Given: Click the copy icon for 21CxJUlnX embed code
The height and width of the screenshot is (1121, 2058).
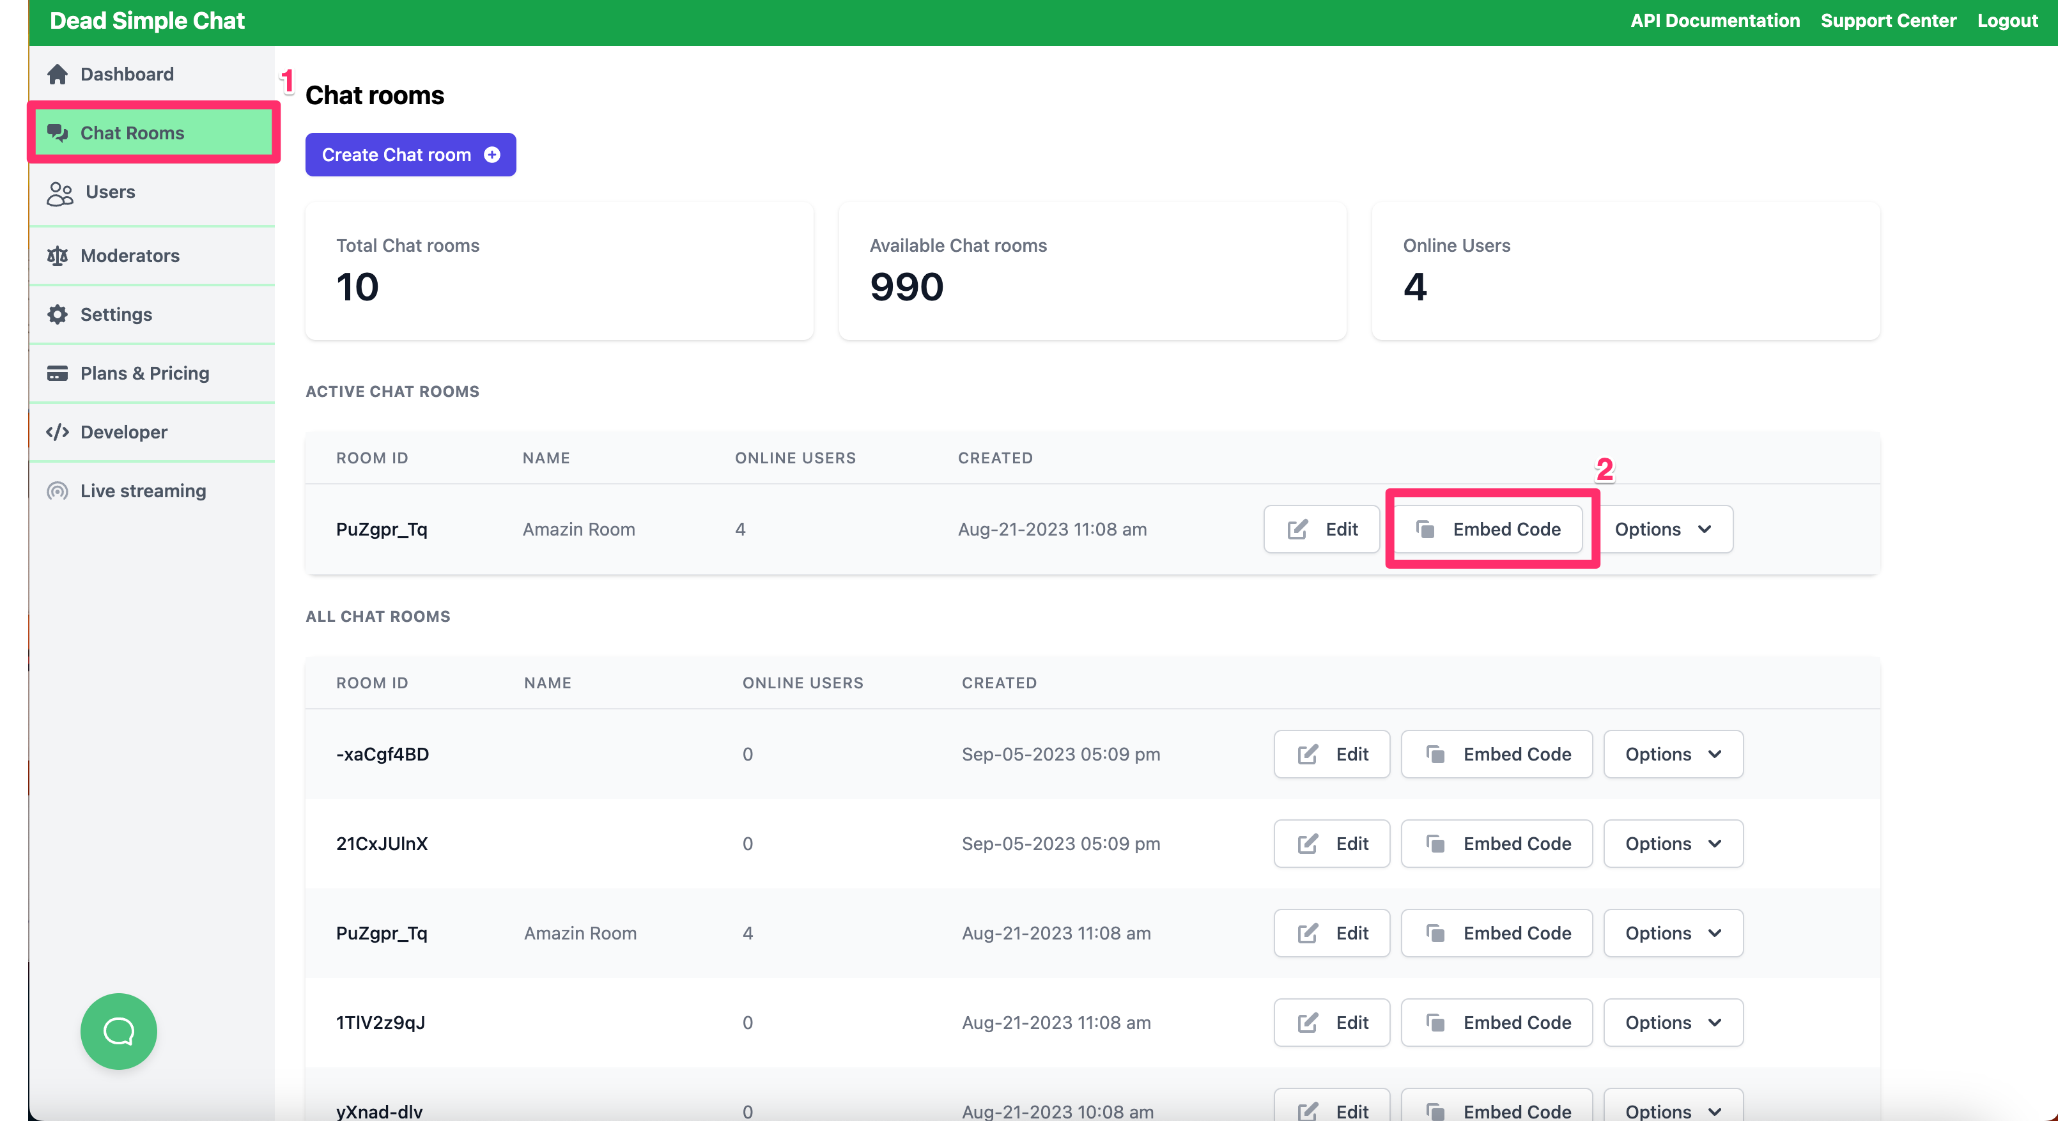Looking at the screenshot, I should (x=1435, y=844).
